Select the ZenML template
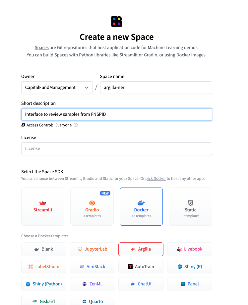Screen dimensions: 248x305 pyautogui.click(x=92, y=284)
